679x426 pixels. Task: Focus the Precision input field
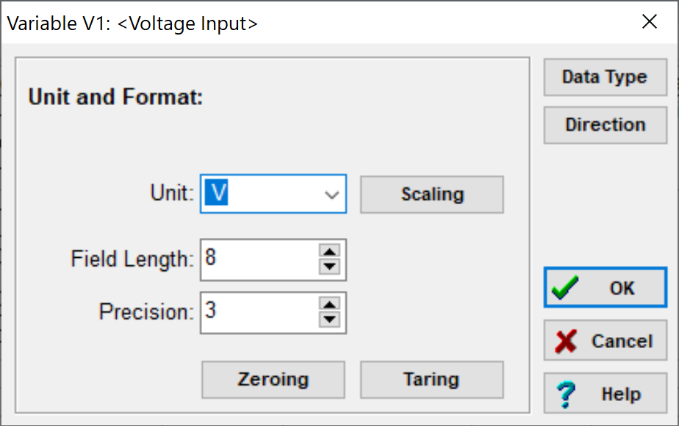(x=259, y=312)
